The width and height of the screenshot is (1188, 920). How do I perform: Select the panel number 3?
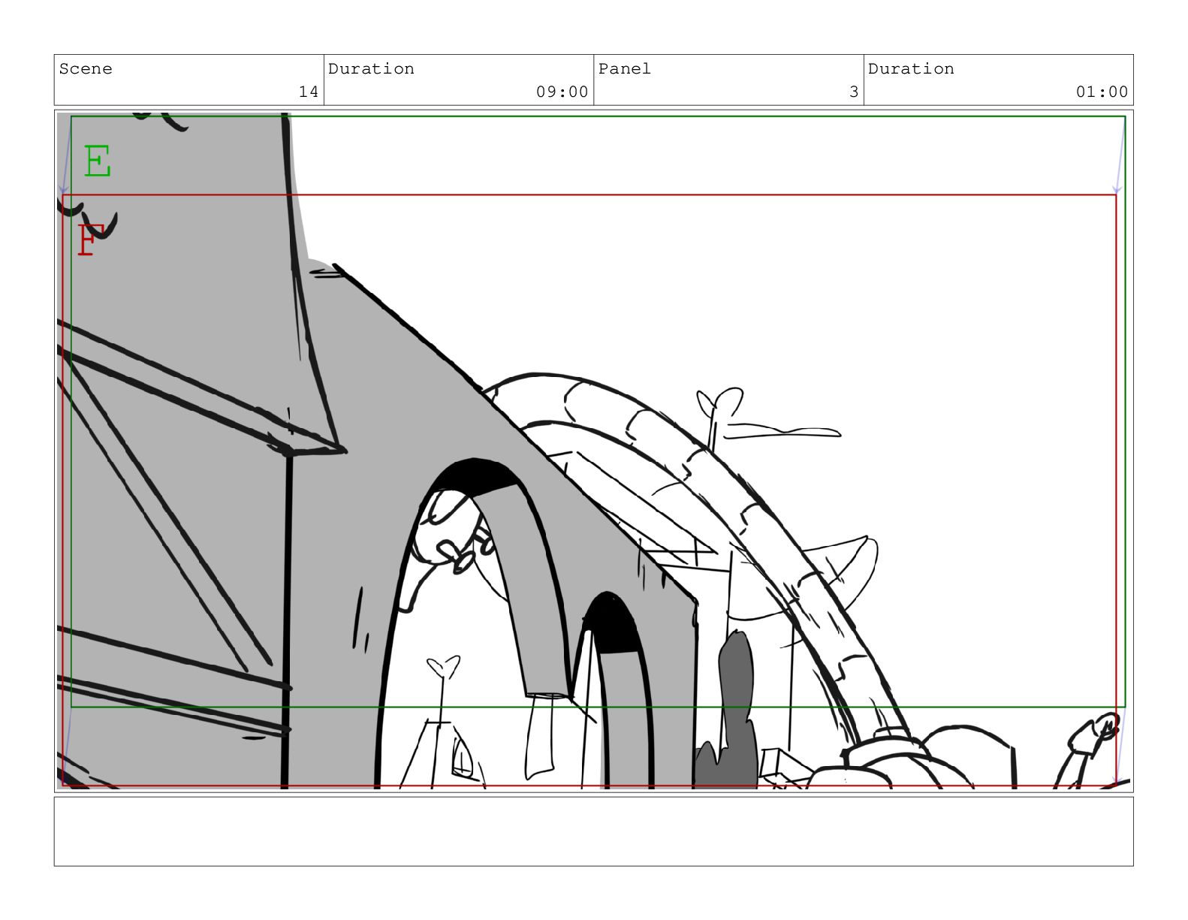click(853, 92)
